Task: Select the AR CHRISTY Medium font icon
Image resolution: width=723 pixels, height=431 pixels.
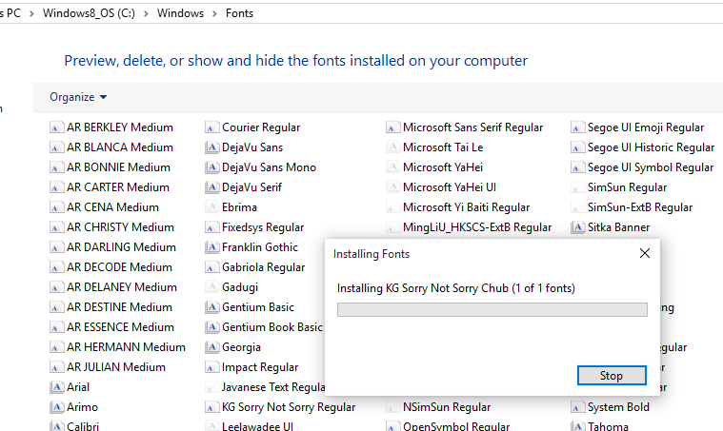Action: 56,227
